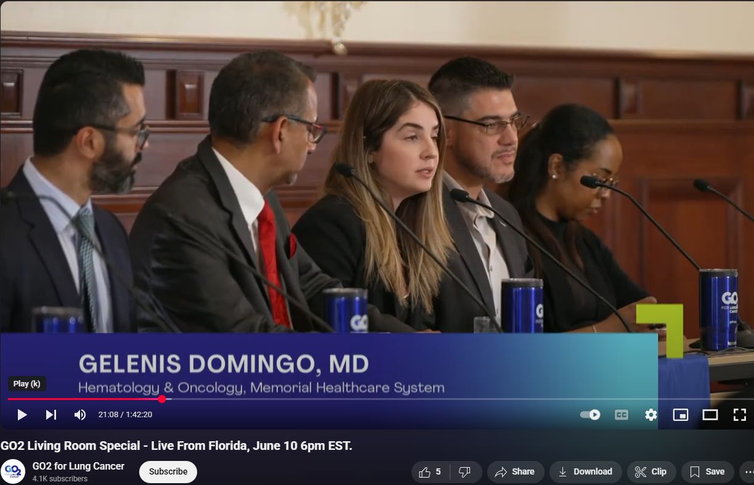Like this video

(x=431, y=471)
